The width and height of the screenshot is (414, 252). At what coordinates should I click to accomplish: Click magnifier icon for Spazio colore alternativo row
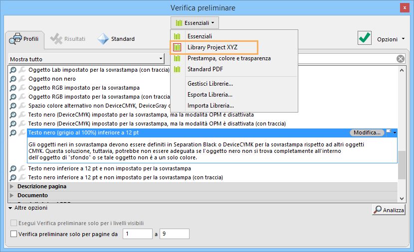(13, 106)
